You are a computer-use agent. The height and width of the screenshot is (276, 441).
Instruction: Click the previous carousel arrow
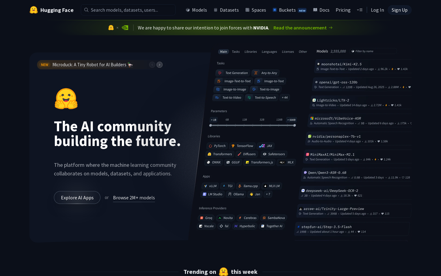pyautogui.click(x=152, y=65)
